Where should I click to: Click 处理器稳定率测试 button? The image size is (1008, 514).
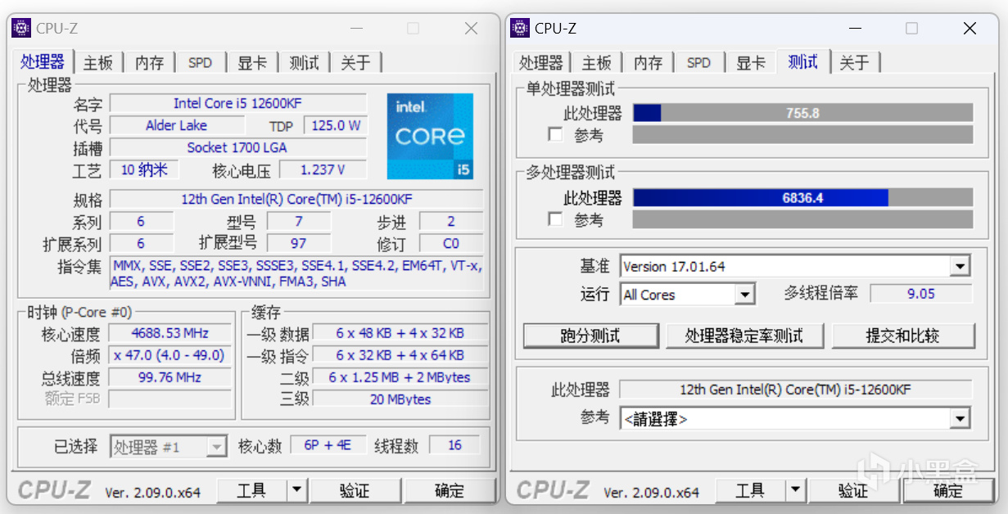[x=744, y=336]
